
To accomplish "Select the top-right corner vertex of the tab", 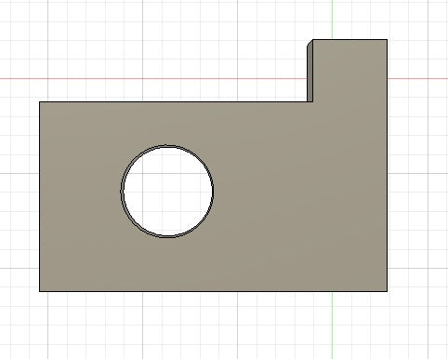I will coord(387,40).
